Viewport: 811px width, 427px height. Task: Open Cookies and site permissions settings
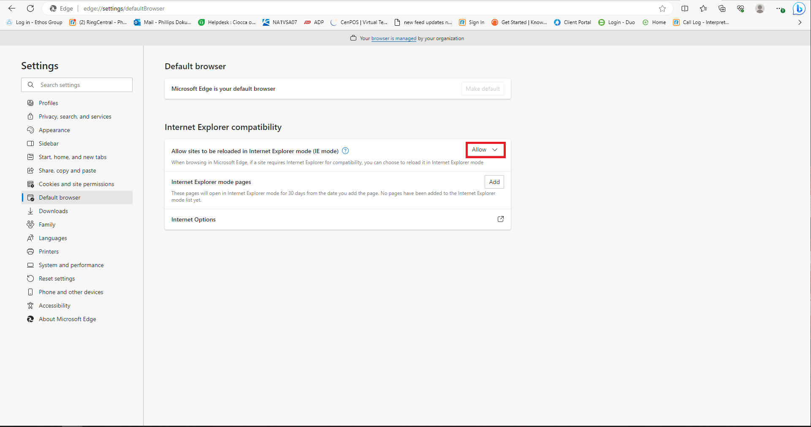click(x=77, y=184)
